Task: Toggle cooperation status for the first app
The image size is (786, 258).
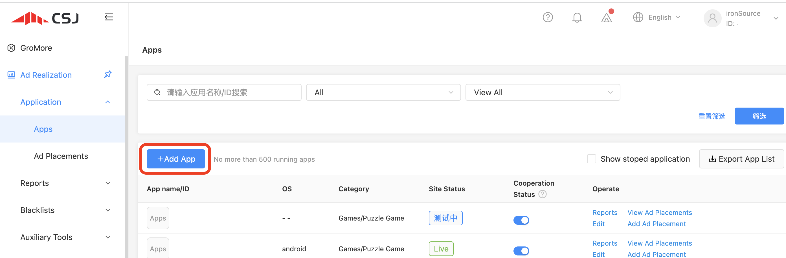Action: [x=521, y=220]
